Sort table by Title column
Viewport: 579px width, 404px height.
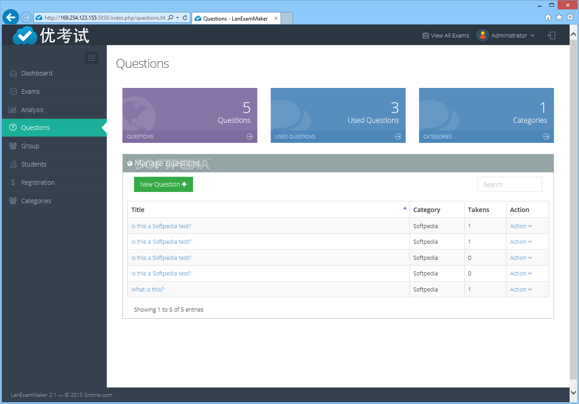click(269, 210)
